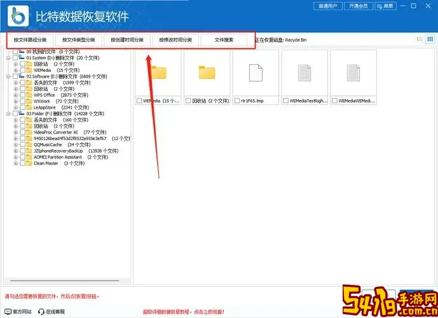Image resolution: width=438 pixels, height=318 pixels.
Task: Select 丢失的文件 (160 个文件) row label
Action: pyautogui.click(x=61, y=120)
